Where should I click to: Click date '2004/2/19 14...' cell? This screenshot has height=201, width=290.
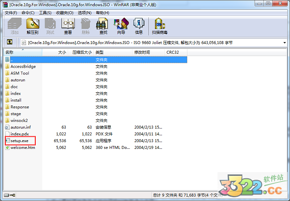(x=148, y=147)
